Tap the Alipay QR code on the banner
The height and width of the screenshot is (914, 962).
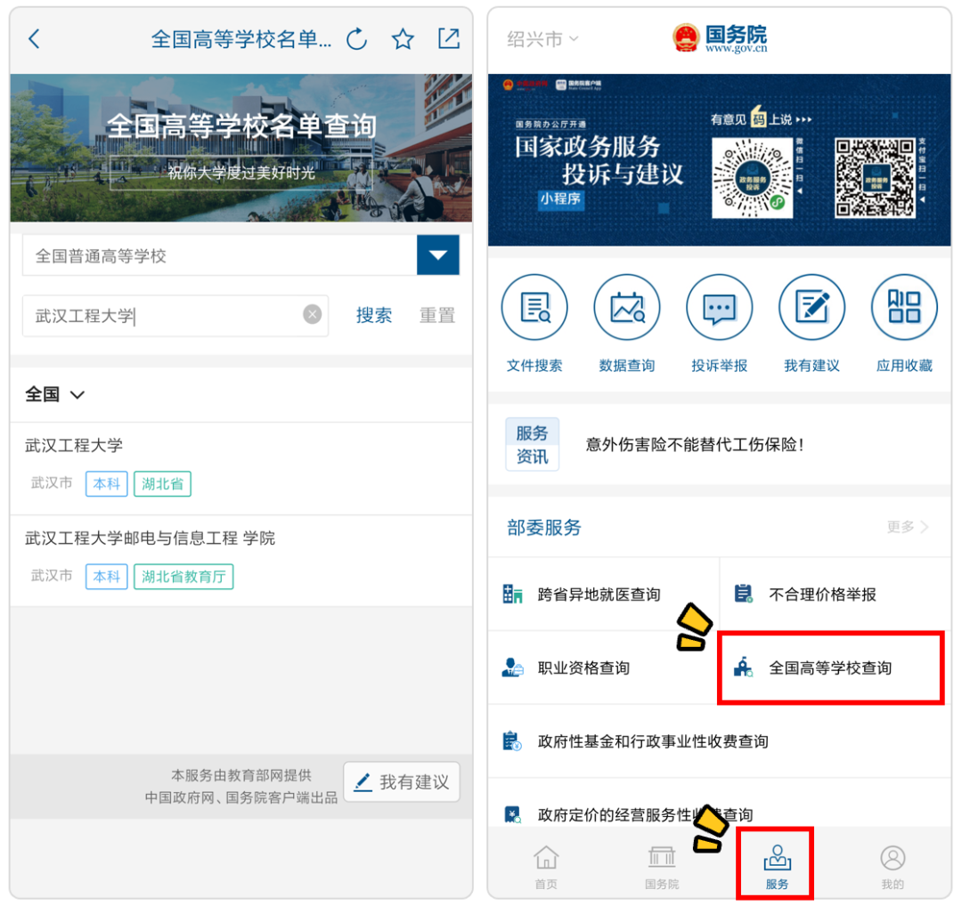point(875,178)
